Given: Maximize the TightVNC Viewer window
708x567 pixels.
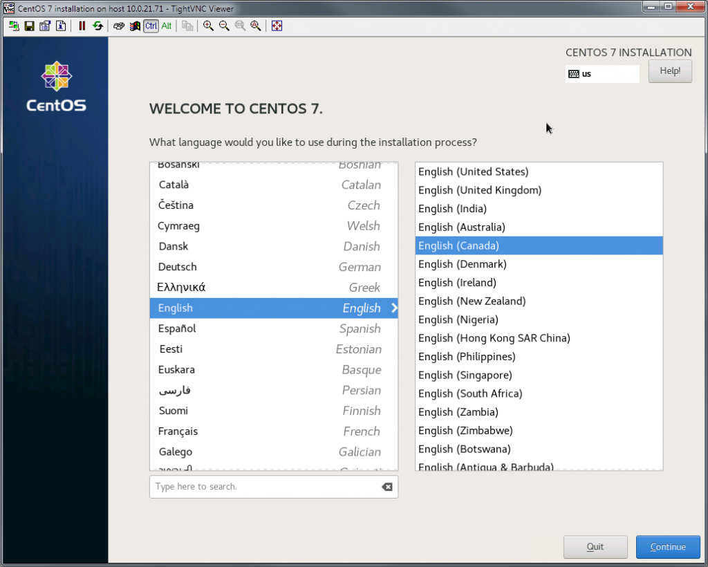Looking at the screenshot, I should pos(669,7).
